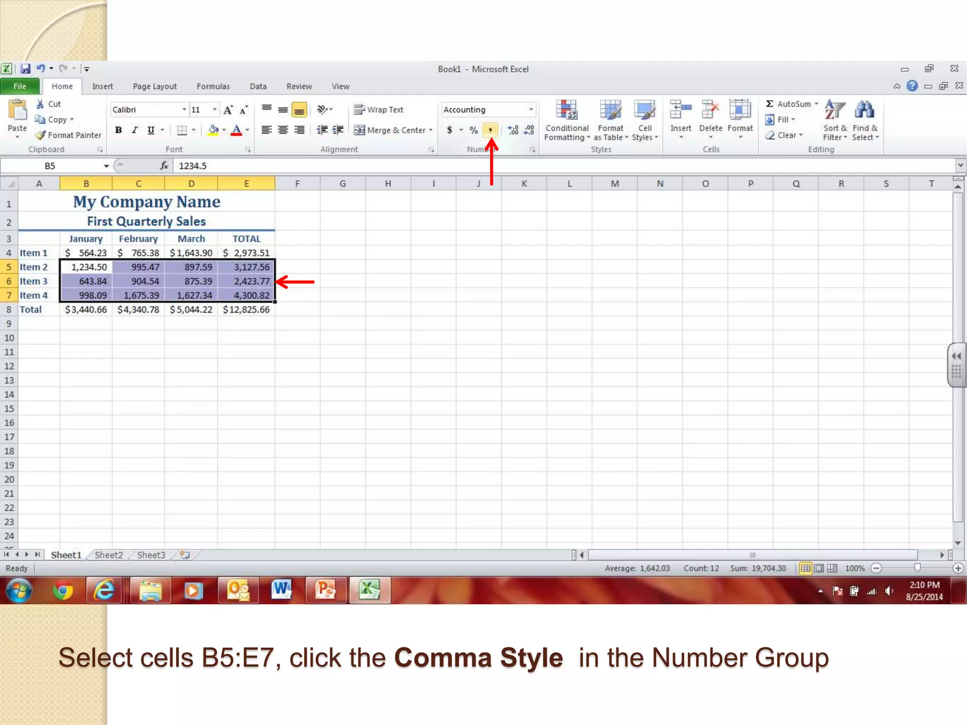This screenshot has height=725, width=967.
Task: Click the Insert Function fx icon
Action: coord(164,166)
